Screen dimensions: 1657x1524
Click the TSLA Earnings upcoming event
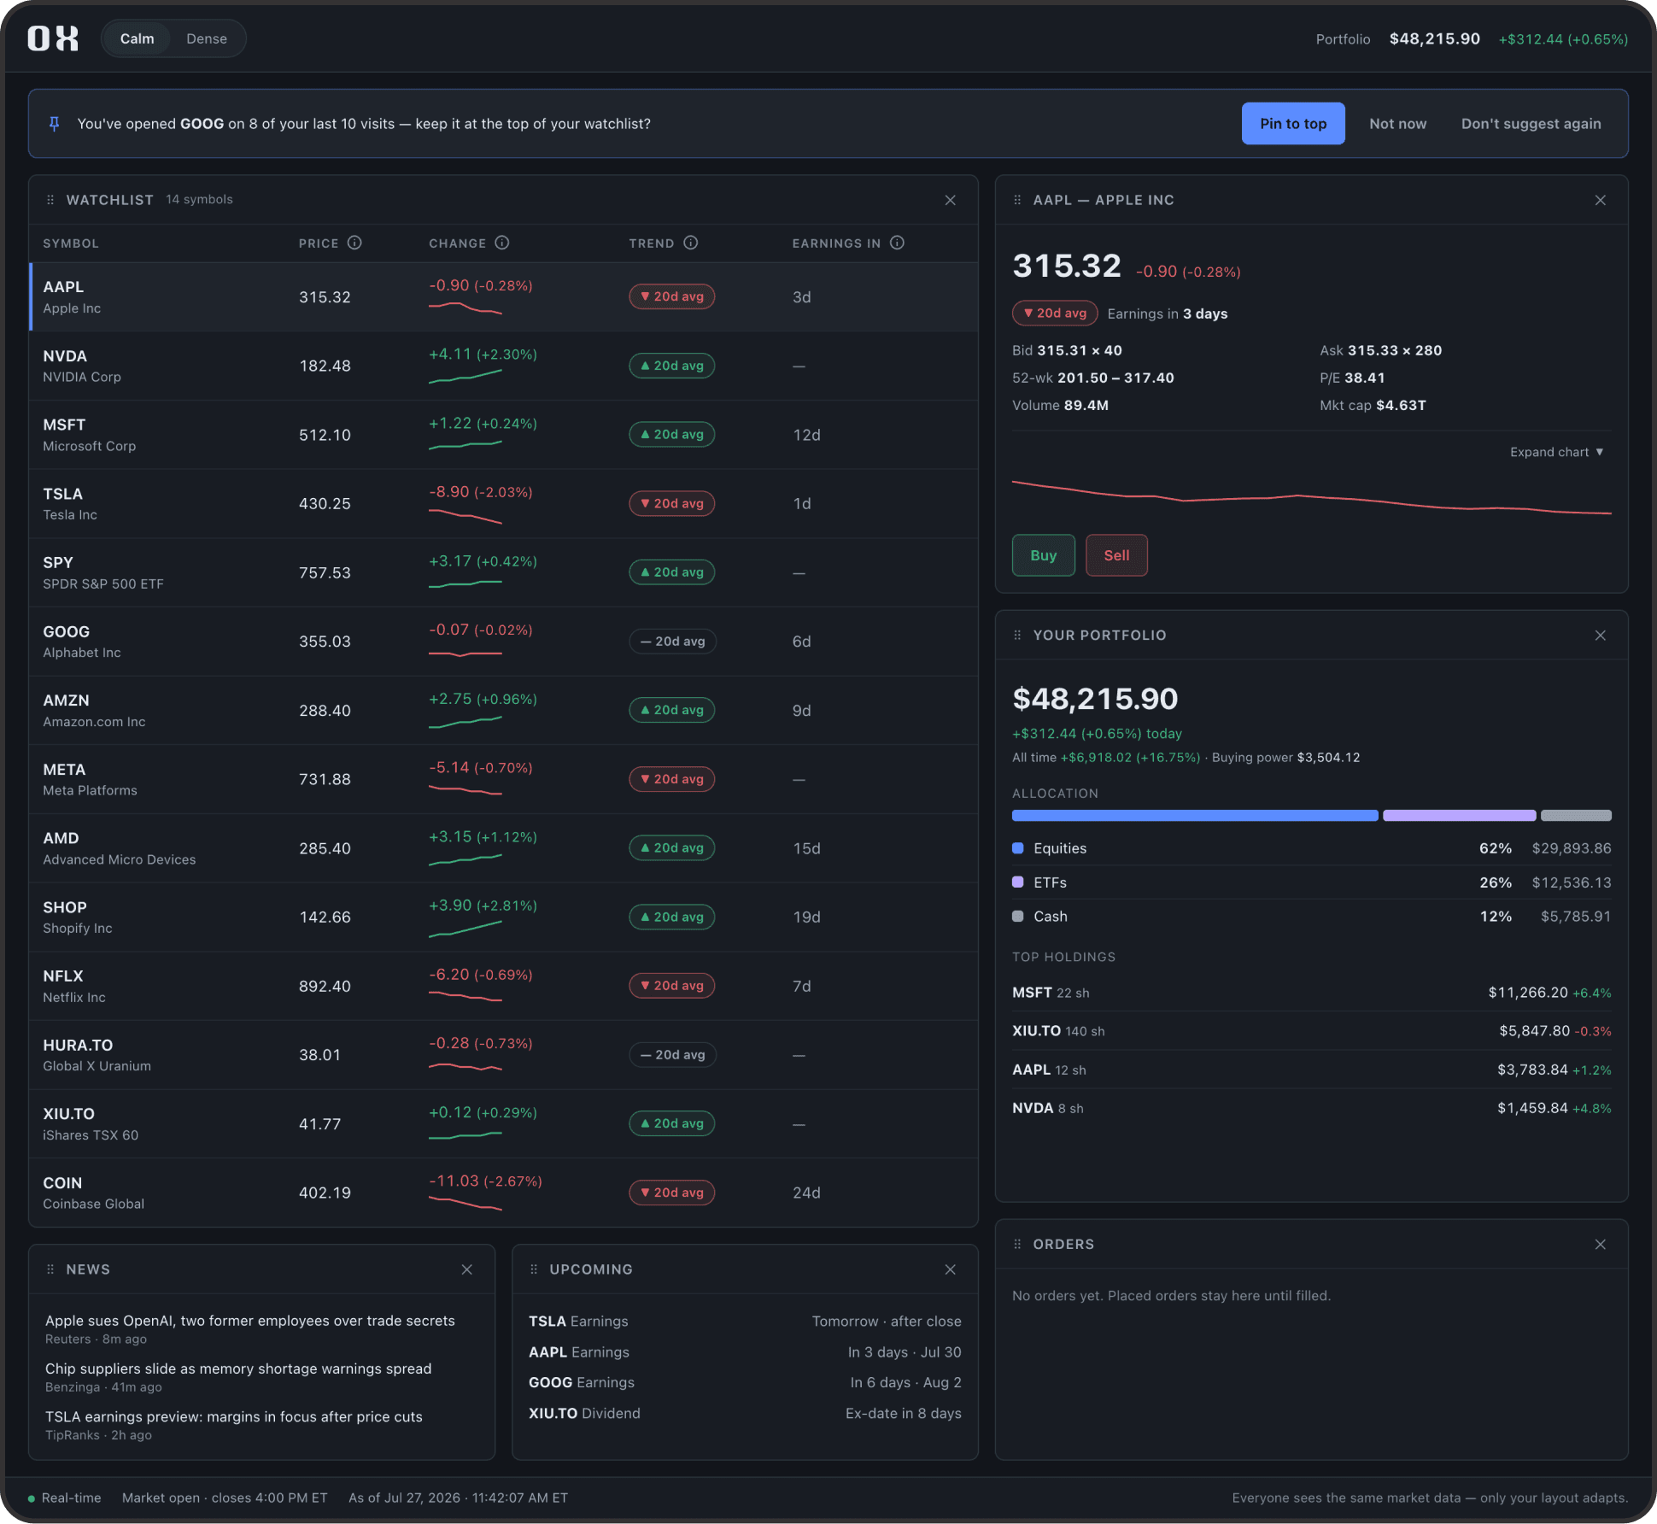pyautogui.click(x=745, y=1322)
